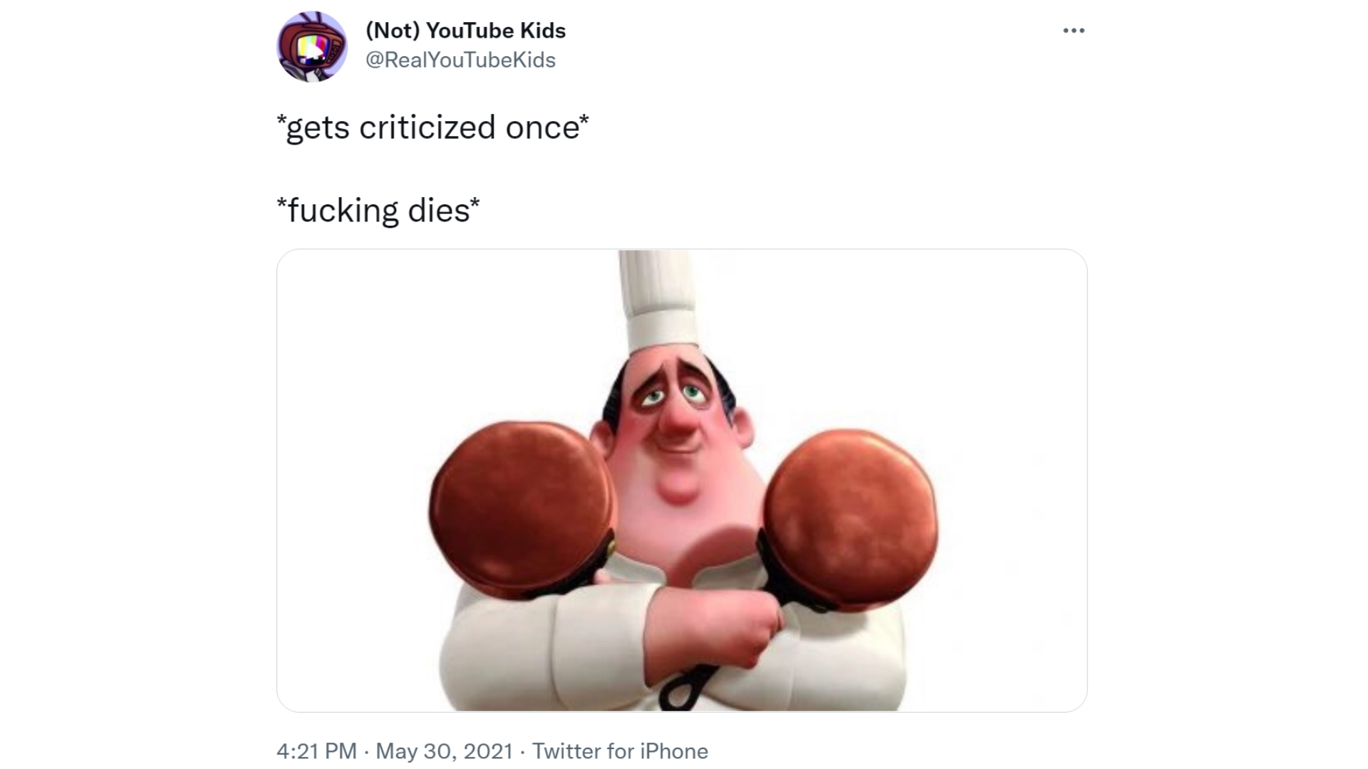Open the May 30, 2021 timestamp link
The width and height of the screenshot is (1368, 769).
(444, 751)
